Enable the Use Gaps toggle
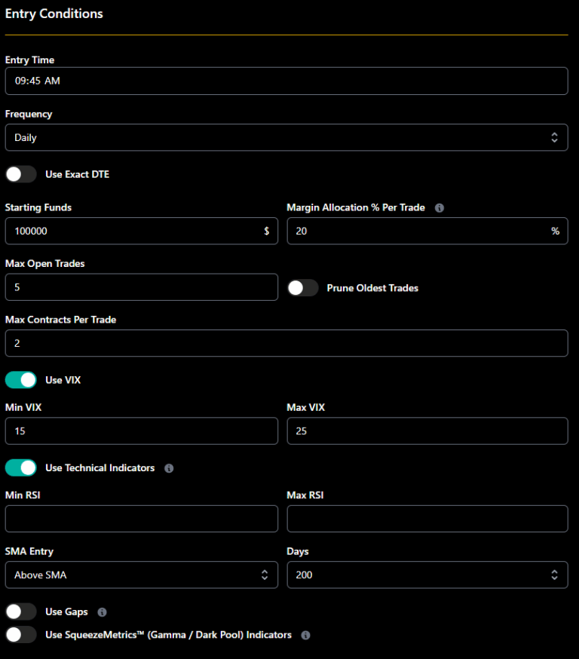 coord(21,611)
